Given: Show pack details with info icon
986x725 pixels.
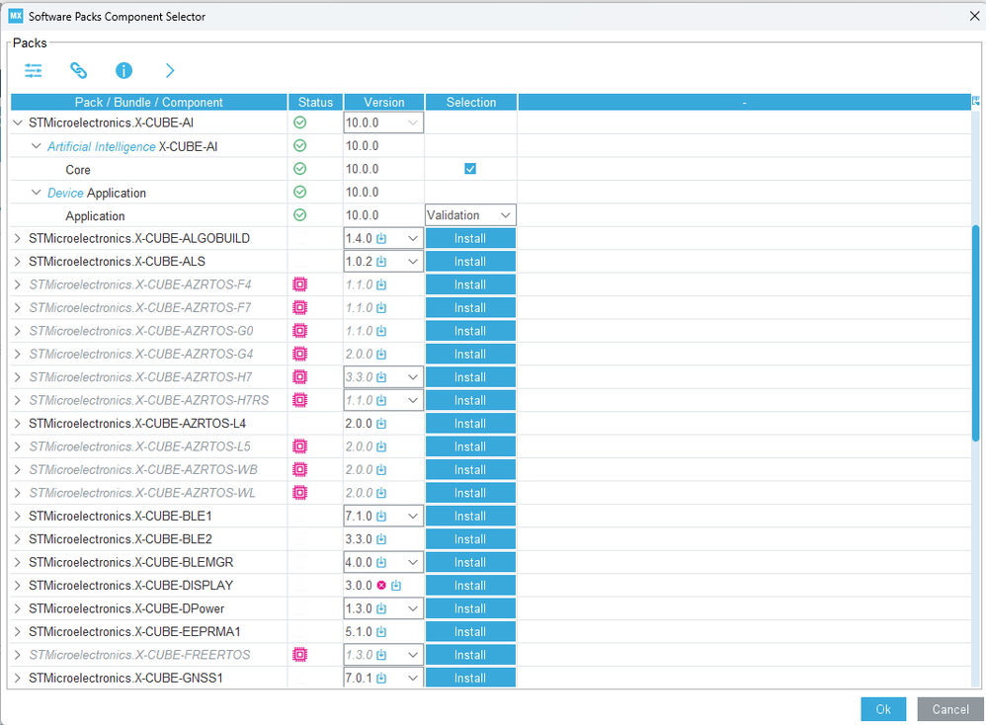Looking at the screenshot, I should coord(123,70).
